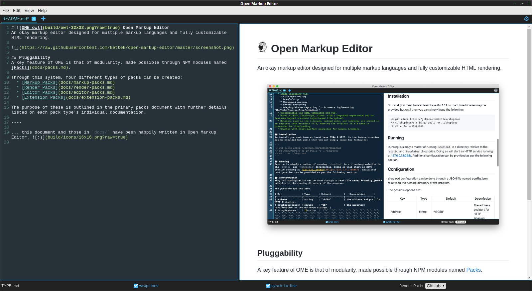Click the preview pane scroll-down arrow

tap(529, 277)
